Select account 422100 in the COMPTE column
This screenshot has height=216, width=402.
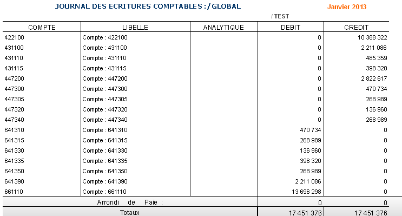(x=15, y=37)
